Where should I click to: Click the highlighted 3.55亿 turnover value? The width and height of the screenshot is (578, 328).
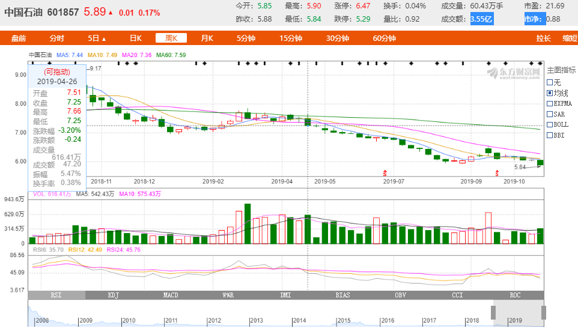coord(481,19)
